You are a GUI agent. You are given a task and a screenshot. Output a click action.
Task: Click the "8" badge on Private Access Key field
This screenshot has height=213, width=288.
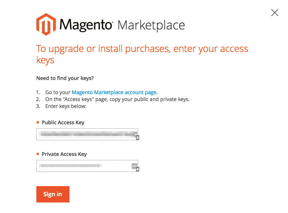137,169
